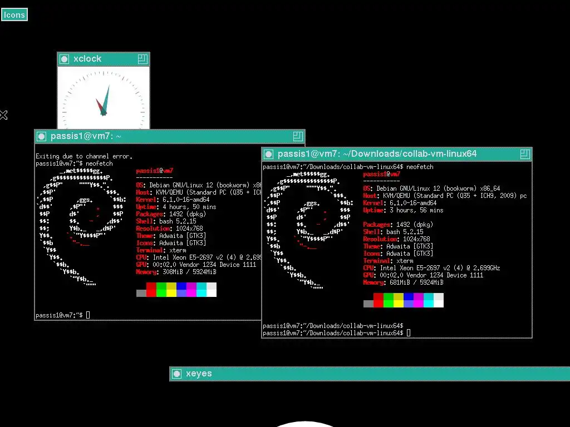Click the red passis1@vm7 header in left terminal

[x=155, y=171]
